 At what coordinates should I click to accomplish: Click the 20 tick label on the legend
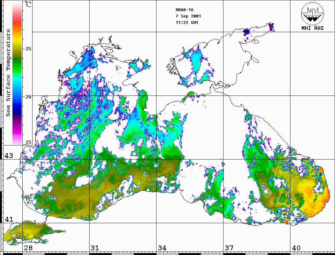point(28,97)
